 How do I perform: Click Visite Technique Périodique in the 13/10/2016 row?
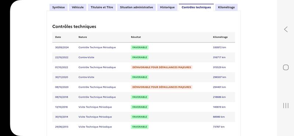pos(95,107)
